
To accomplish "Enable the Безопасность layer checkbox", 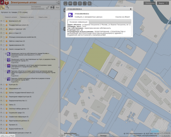I will tap(4, 21).
